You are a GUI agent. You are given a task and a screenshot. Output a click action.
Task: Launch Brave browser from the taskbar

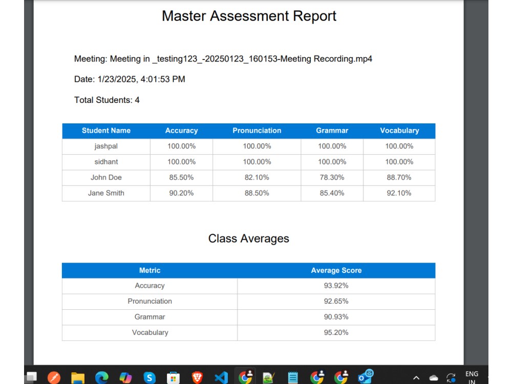(x=197, y=378)
